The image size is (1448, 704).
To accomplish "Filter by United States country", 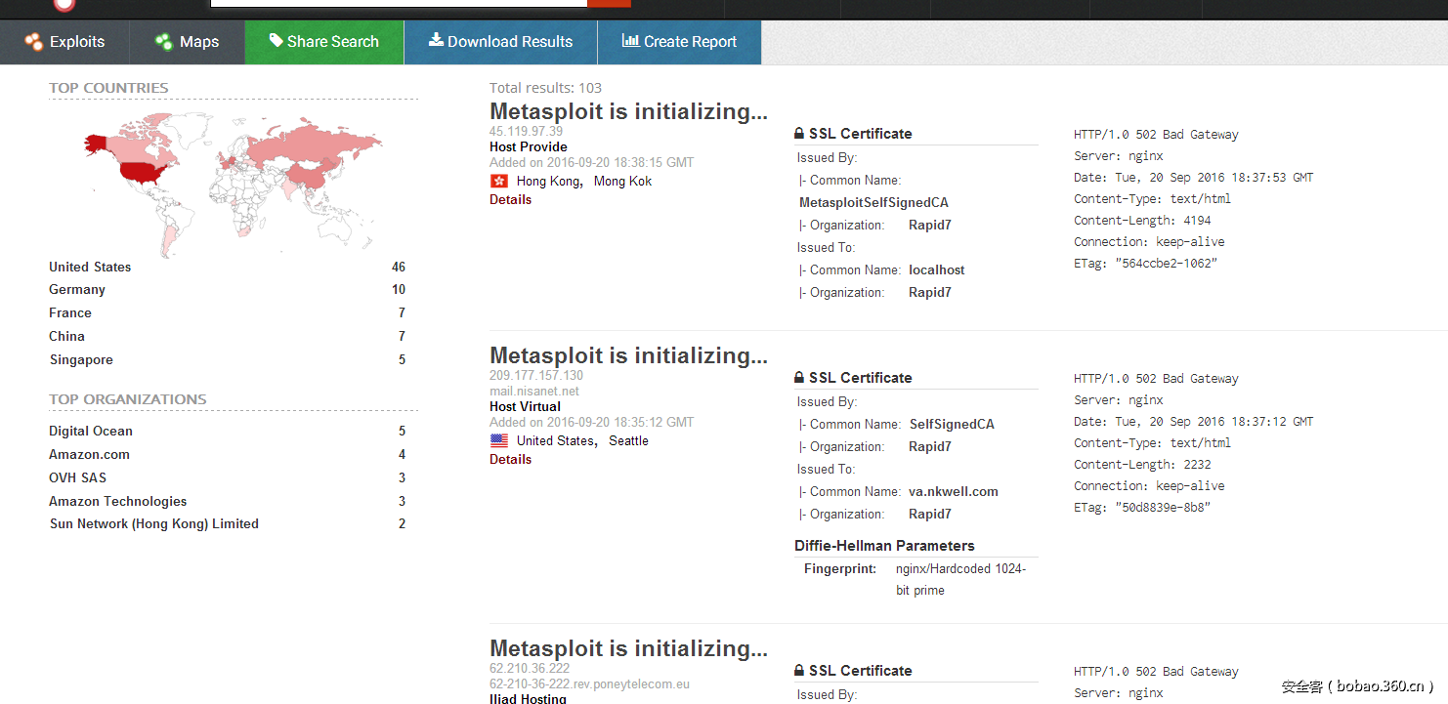I will [x=90, y=268].
